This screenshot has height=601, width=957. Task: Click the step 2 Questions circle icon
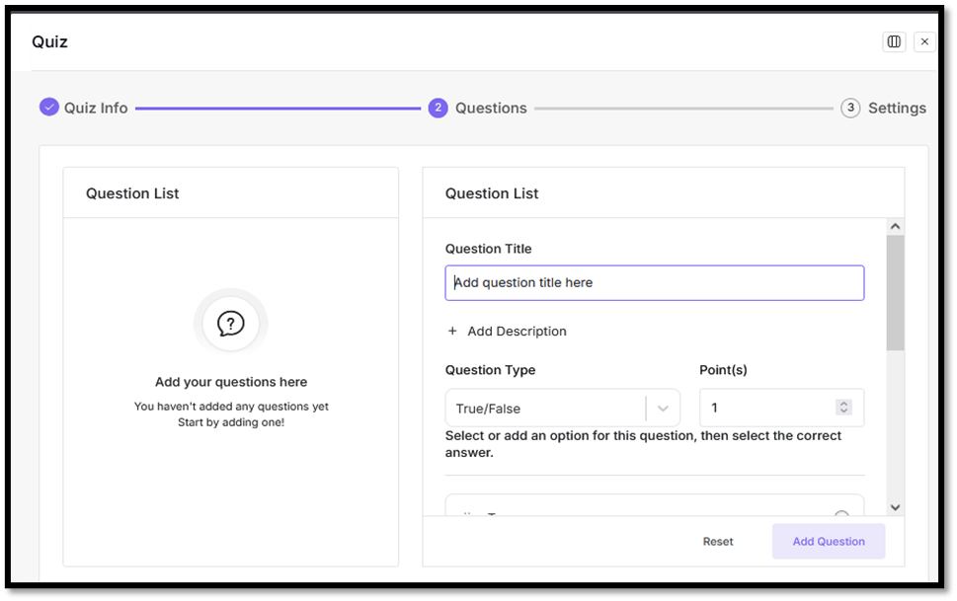tap(439, 108)
